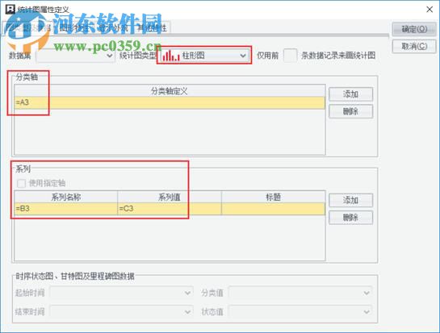This screenshot has height=333, width=440.
Task: Click the 系列名称 column header
Action: pyautogui.click(x=66, y=197)
